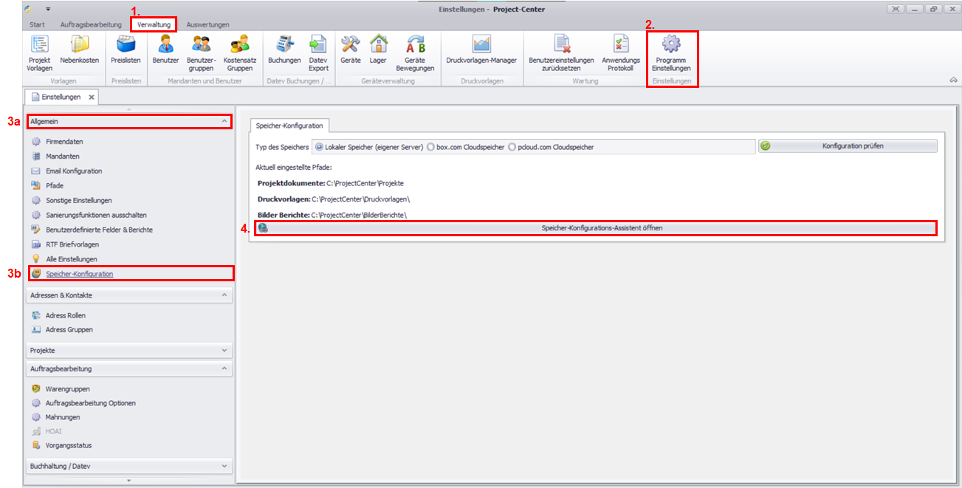Open the Auswertungen ribbon tab
The image size is (962, 488).
[207, 24]
